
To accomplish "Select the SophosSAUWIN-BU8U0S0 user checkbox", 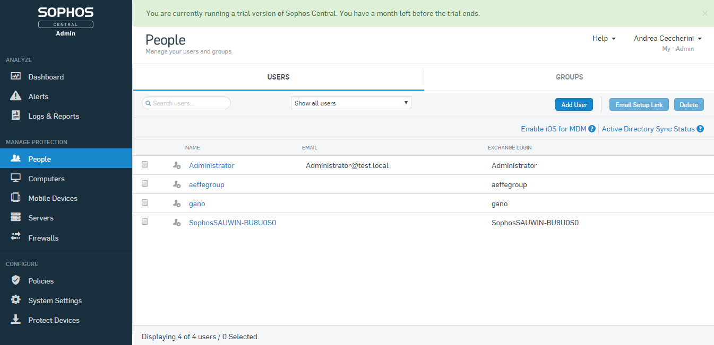I will point(145,222).
